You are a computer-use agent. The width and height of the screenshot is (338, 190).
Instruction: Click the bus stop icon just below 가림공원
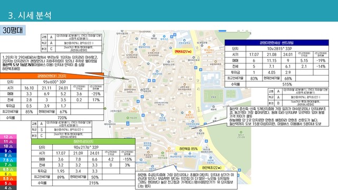pyautogui.click(x=128, y=123)
